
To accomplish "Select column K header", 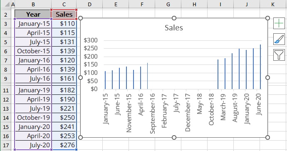I will coord(273,4).
